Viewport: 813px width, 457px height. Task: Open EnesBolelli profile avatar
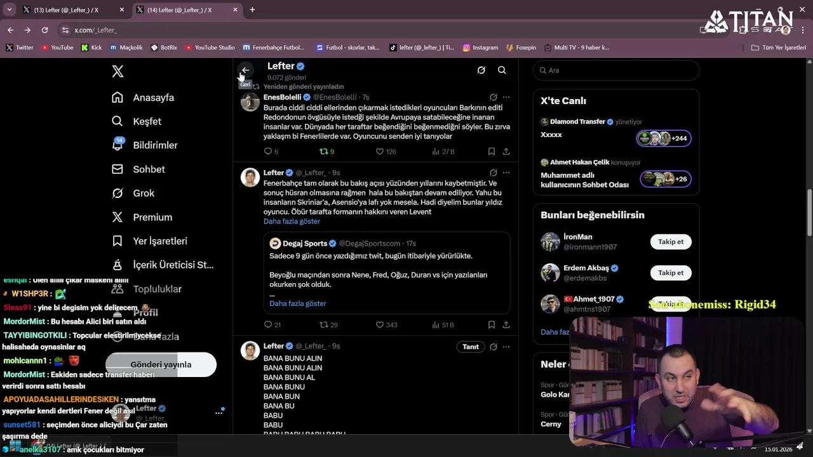click(250, 102)
